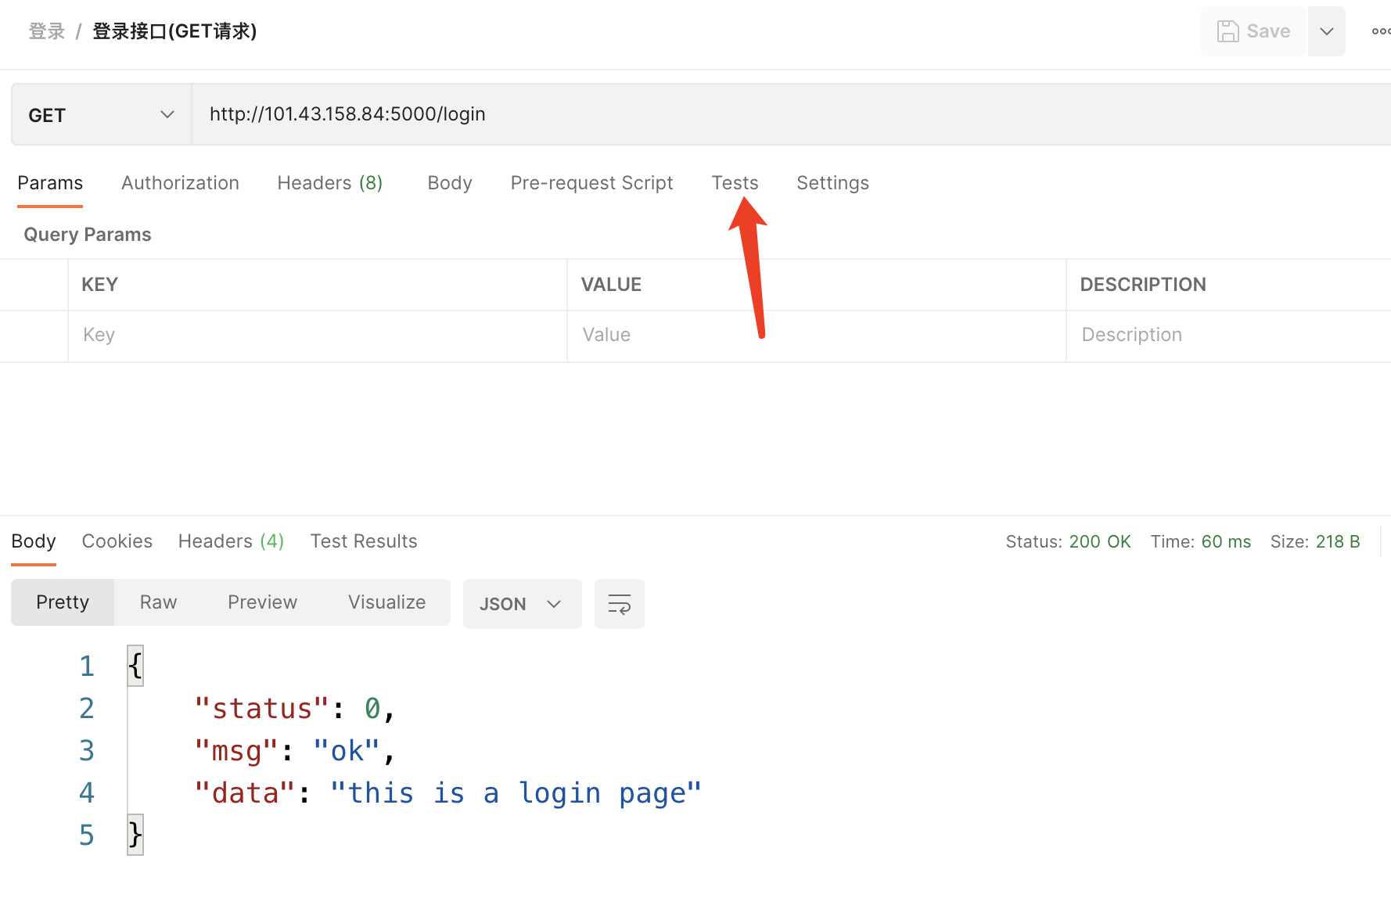Open JSON response format dropdown

[521, 604]
